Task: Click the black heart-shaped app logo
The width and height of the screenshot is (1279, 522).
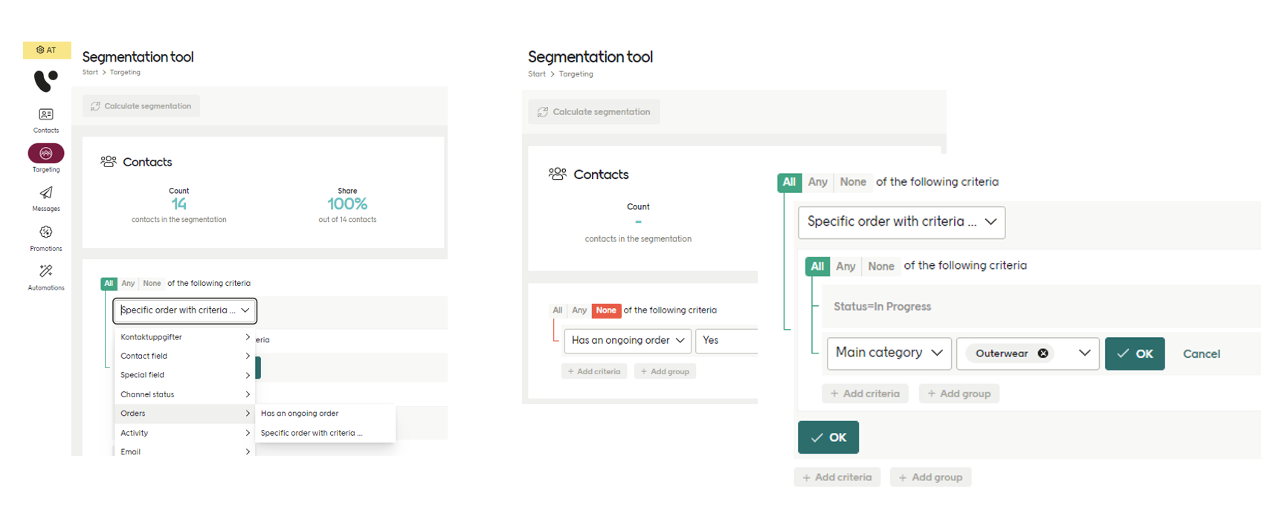Action: 46,80
